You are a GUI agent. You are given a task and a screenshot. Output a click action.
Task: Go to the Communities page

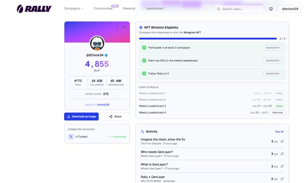103,9
